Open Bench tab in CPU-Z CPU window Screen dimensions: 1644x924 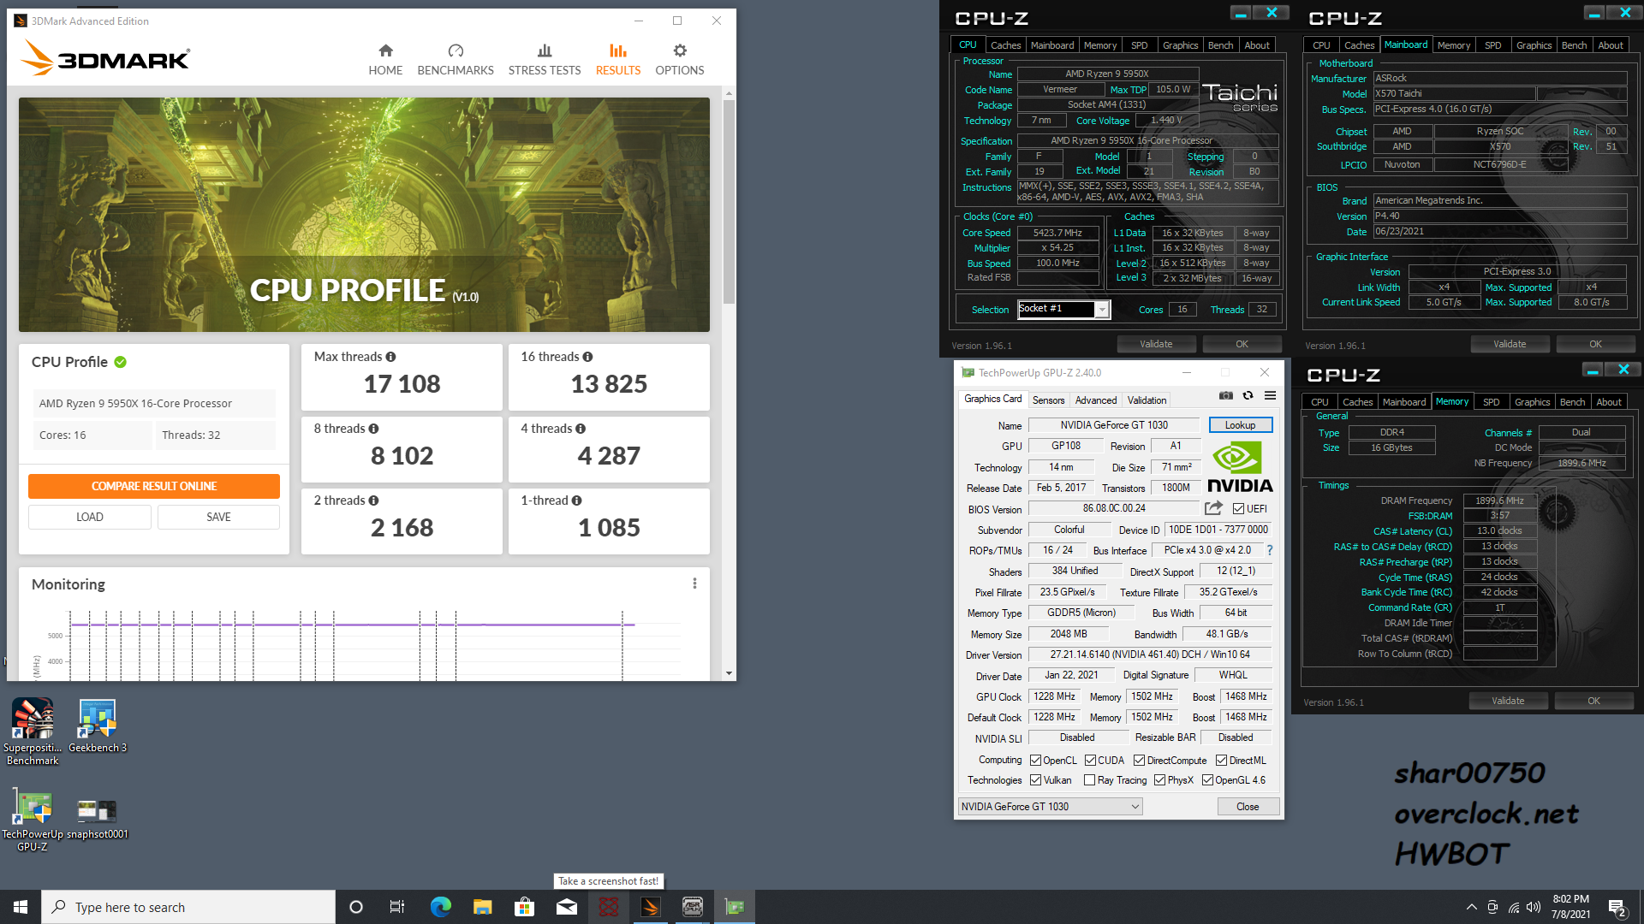[x=1220, y=45]
